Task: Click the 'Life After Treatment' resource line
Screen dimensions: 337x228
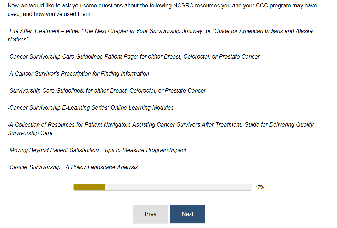Action: (x=34, y=31)
